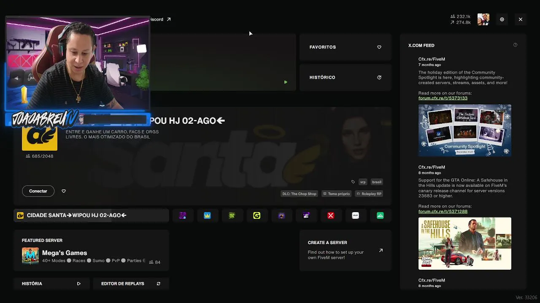Viewport: 540px width, 303px height.
Task: Open the user profile avatar
Action: (x=483, y=19)
